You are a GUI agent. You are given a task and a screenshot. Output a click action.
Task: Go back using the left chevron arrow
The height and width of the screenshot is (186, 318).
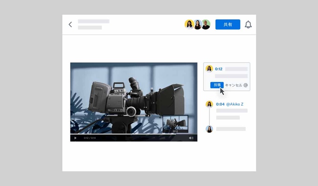(x=70, y=25)
